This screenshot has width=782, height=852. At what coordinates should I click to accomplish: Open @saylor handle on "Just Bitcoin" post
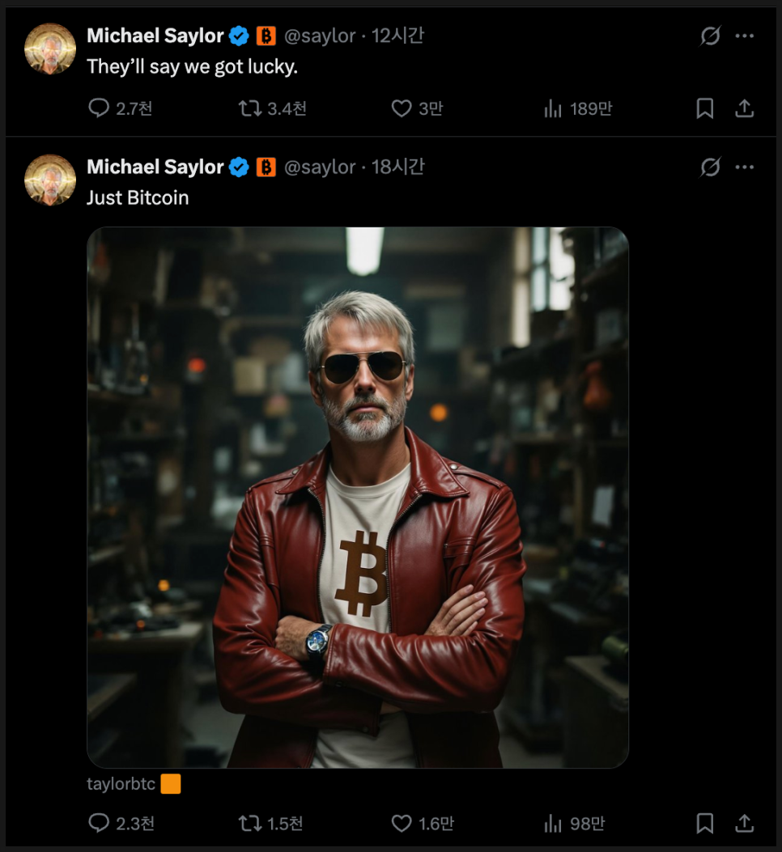[320, 167]
